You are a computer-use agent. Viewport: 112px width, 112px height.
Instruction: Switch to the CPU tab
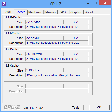8,12
